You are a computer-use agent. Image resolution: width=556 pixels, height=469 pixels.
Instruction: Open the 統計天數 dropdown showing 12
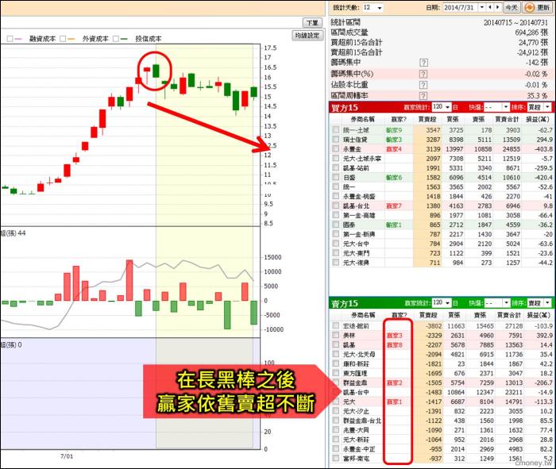(380, 7)
